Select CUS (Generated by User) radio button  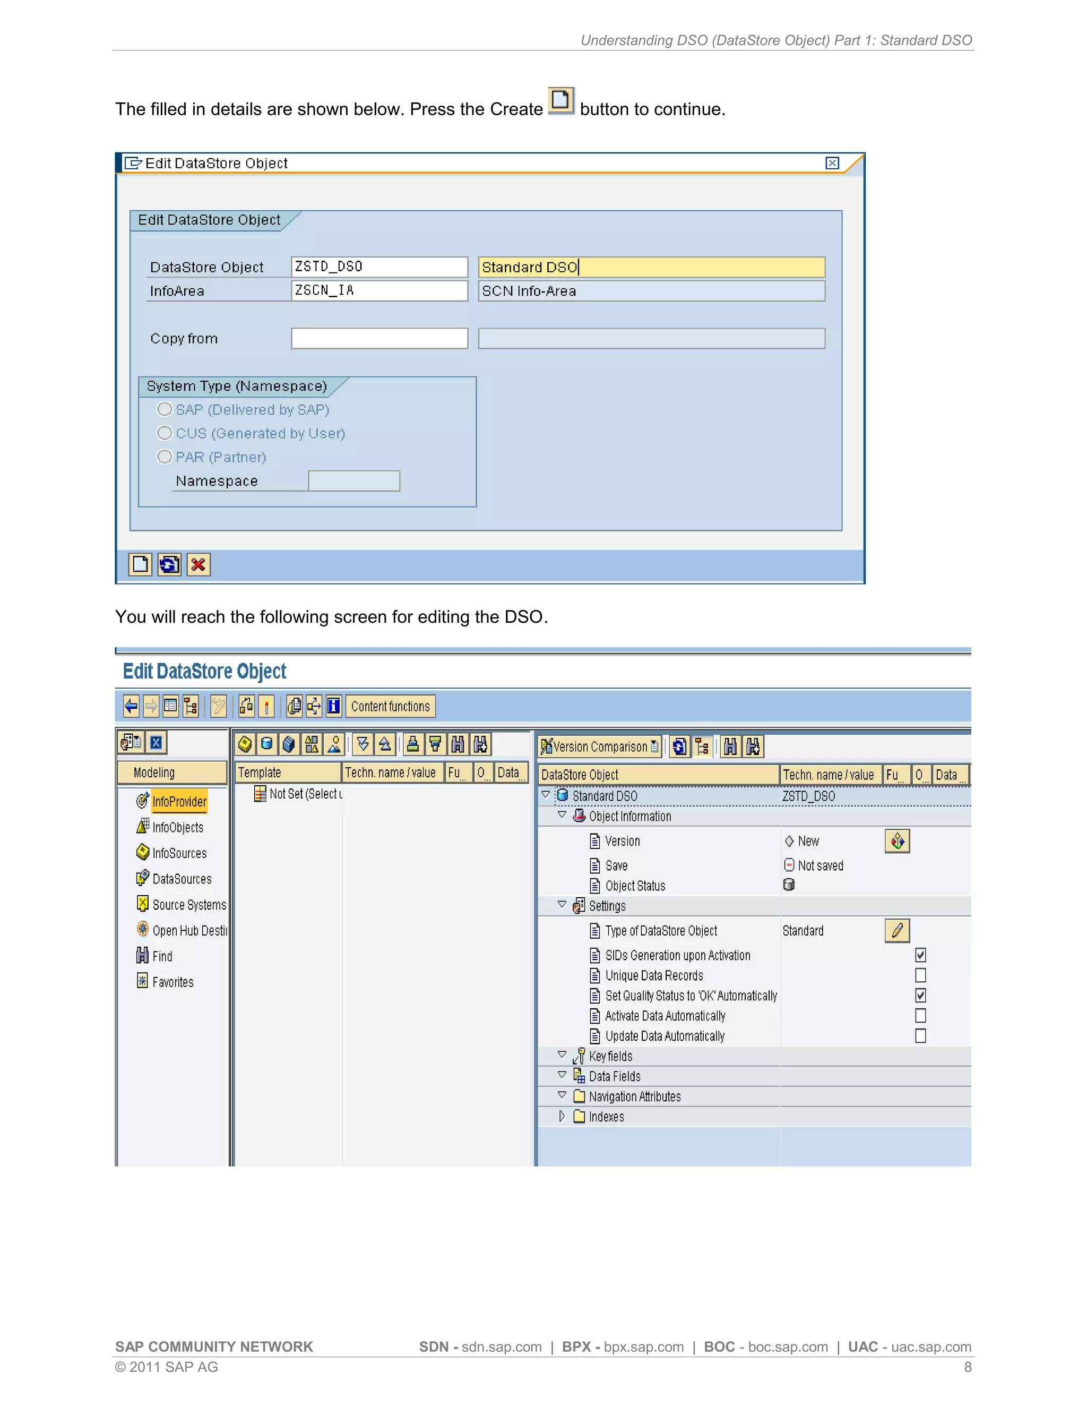[165, 433]
